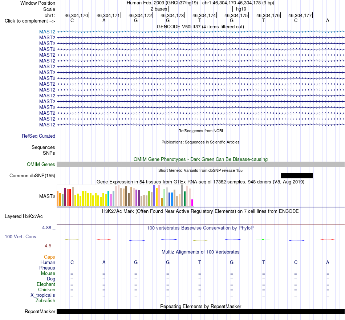Click the hg19 label beside the scale bar

pyautogui.click(x=241, y=9)
